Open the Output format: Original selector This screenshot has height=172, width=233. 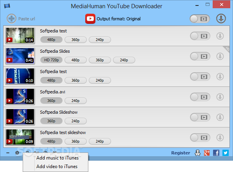click(113, 19)
